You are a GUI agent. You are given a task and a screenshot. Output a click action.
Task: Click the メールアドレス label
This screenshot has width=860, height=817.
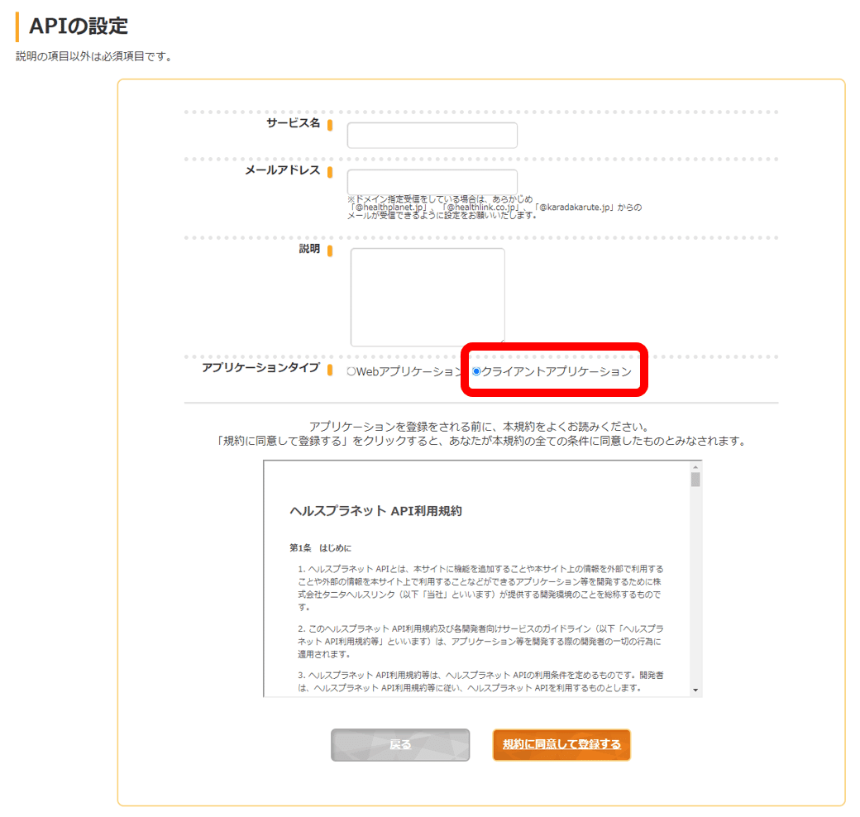[283, 170]
